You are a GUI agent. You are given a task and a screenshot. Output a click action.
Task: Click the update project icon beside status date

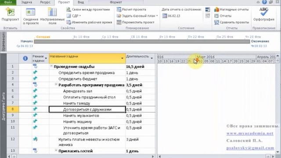208,10
